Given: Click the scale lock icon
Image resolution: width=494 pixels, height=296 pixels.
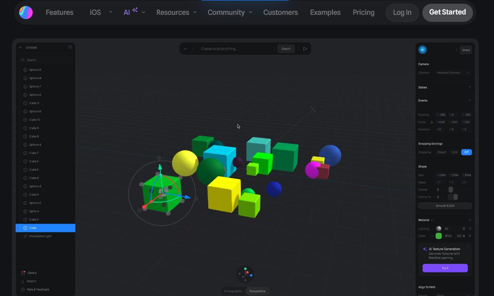Looking at the screenshot, I should click(432, 122).
